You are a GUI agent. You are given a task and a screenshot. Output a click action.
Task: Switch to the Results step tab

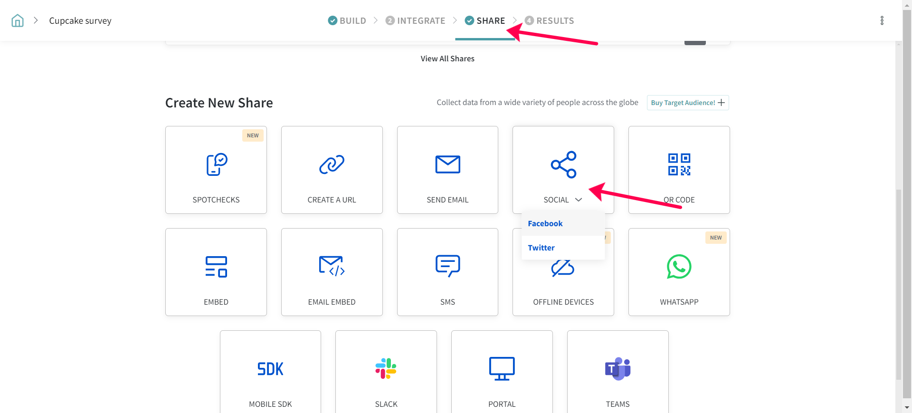tap(550, 20)
